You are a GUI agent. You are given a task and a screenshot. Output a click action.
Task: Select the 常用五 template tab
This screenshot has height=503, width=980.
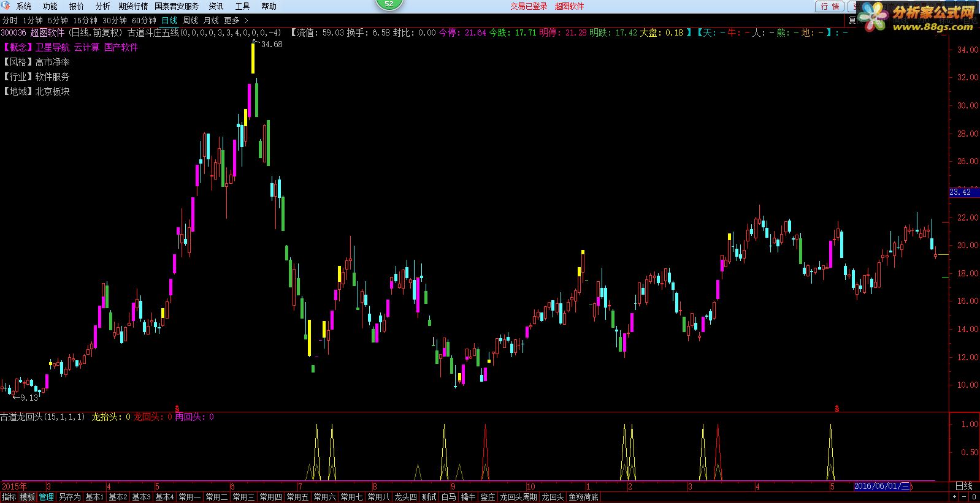click(x=297, y=497)
